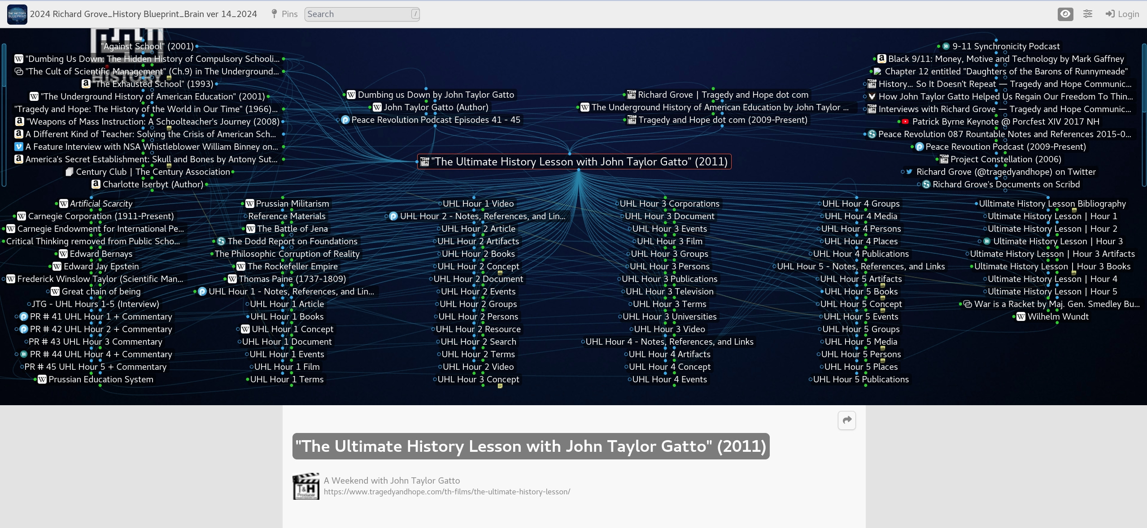Click the Wikipedia icon beside John Taylor Gatto (Author)
The height and width of the screenshot is (528, 1147).
(377, 107)
